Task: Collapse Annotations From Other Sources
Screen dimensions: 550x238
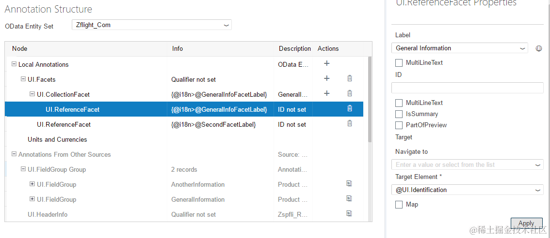Action: 14,154
